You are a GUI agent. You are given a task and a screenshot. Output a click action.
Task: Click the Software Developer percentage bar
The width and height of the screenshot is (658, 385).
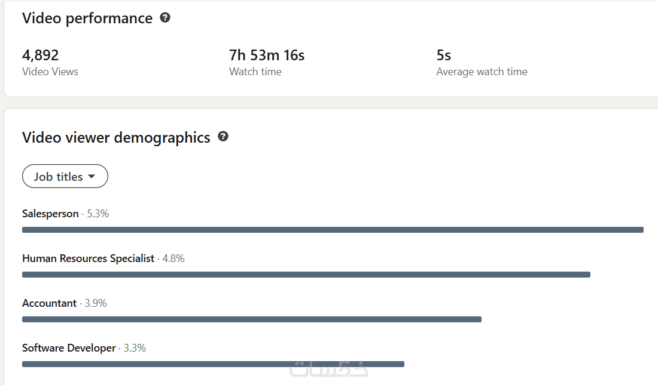[x=213, y=364]
